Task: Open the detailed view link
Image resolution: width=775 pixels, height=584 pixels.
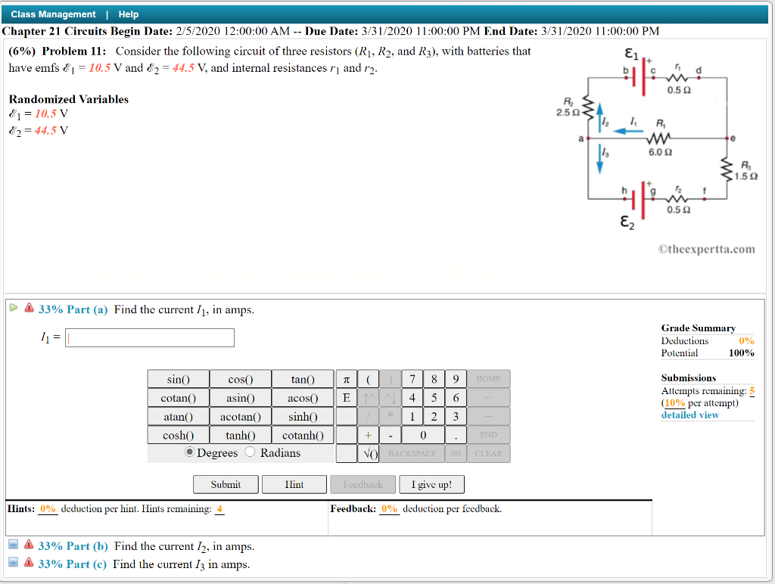Action: click(x=689, y=415)
